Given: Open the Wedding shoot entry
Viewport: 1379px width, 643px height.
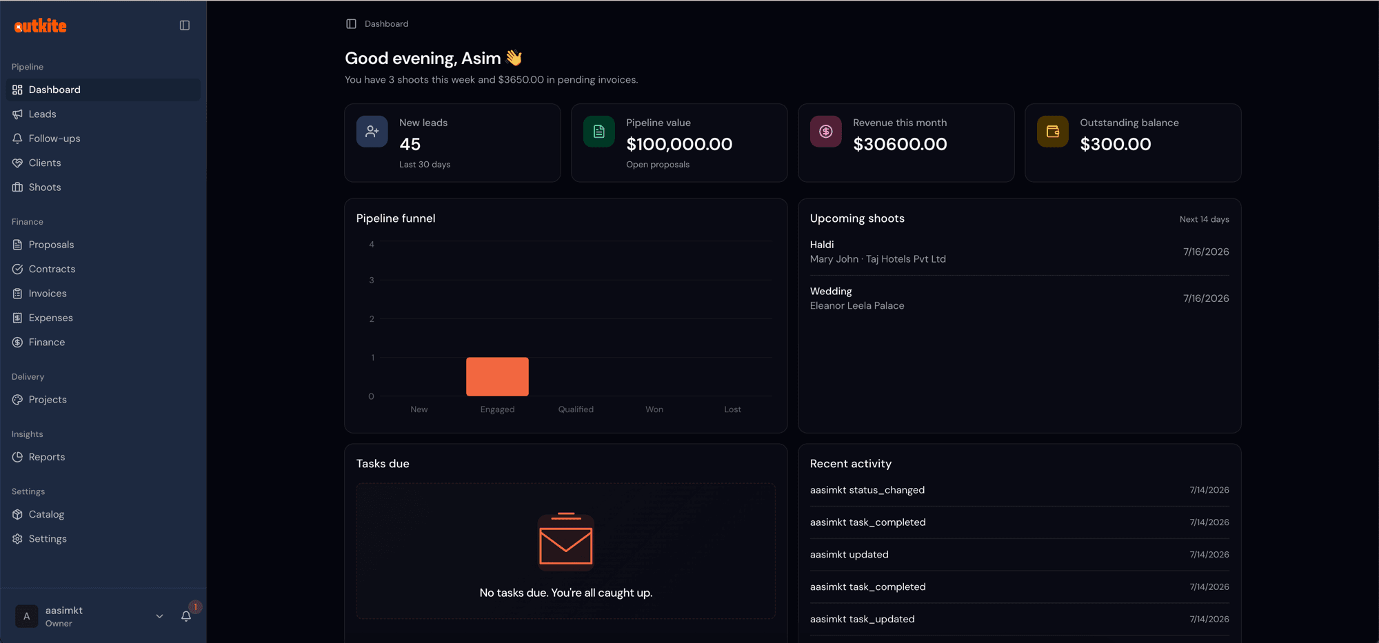Looking at the screenshot, I should (1019, 298).
